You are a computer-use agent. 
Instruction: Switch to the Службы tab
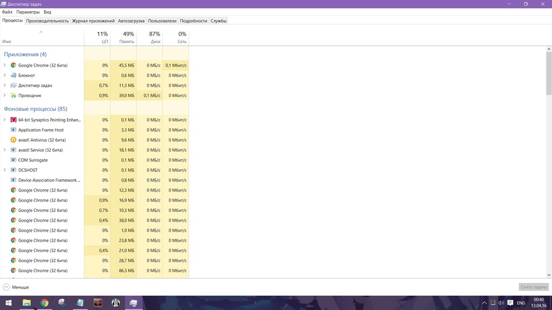[x=218, y=21]
